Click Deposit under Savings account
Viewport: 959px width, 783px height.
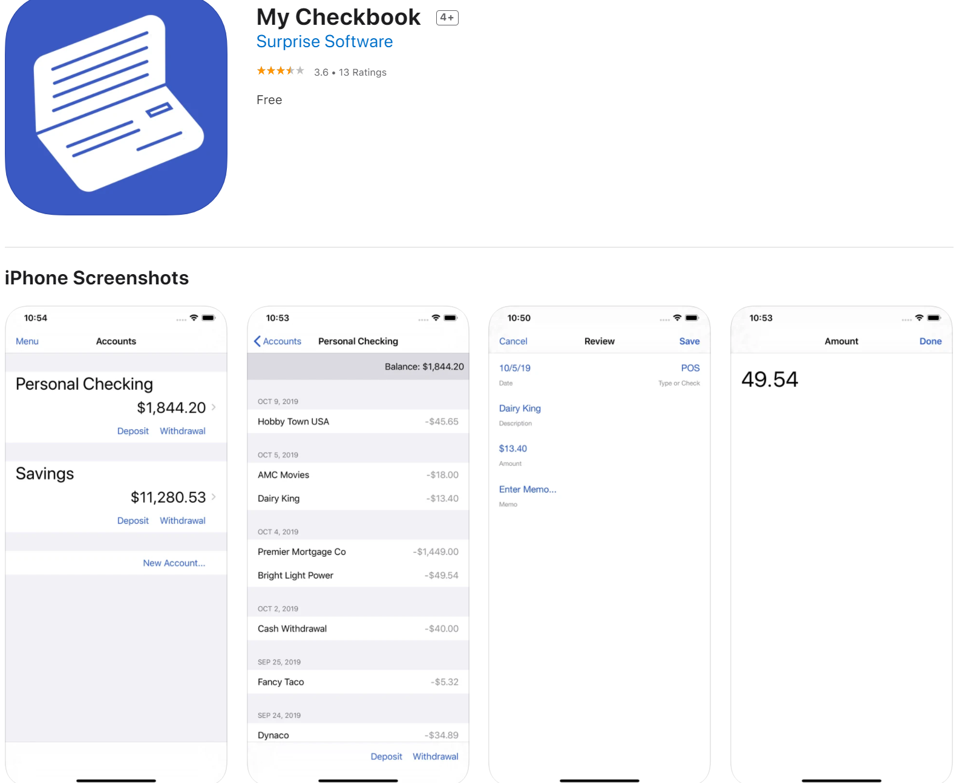pos(133,520)
